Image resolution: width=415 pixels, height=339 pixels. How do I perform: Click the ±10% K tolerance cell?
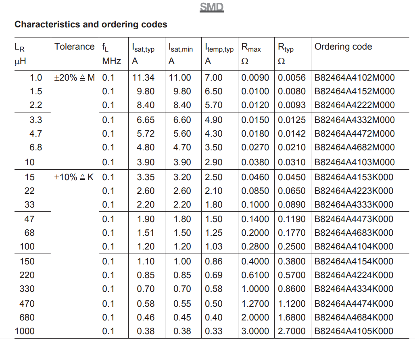point(74,177)
